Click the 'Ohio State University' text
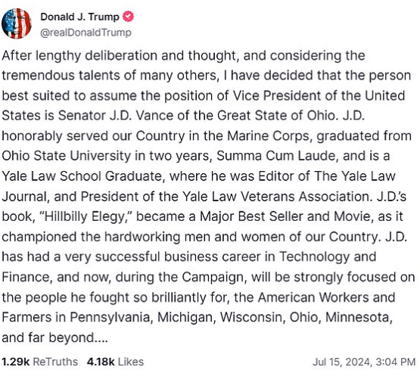 pos(66,156)
